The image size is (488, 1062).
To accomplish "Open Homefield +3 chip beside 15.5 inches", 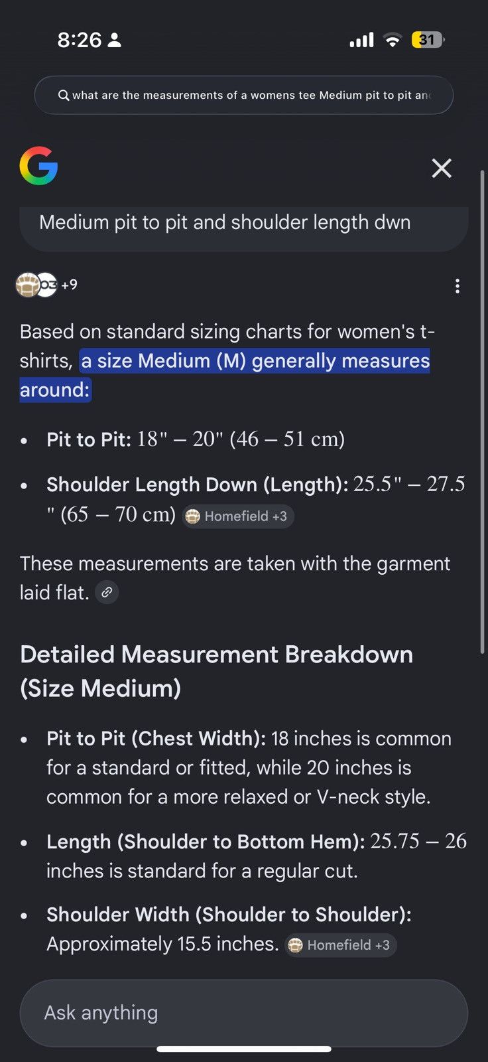I will point(341,945).
